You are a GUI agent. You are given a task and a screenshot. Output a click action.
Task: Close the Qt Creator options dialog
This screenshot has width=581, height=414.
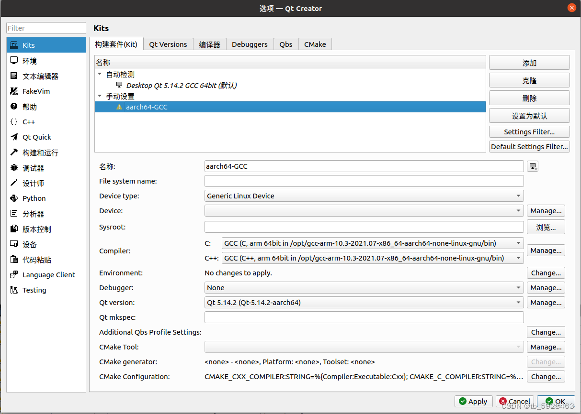571,8
